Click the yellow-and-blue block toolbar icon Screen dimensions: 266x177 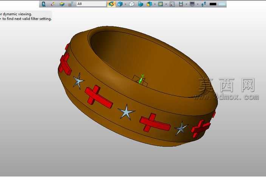(62, 4)
